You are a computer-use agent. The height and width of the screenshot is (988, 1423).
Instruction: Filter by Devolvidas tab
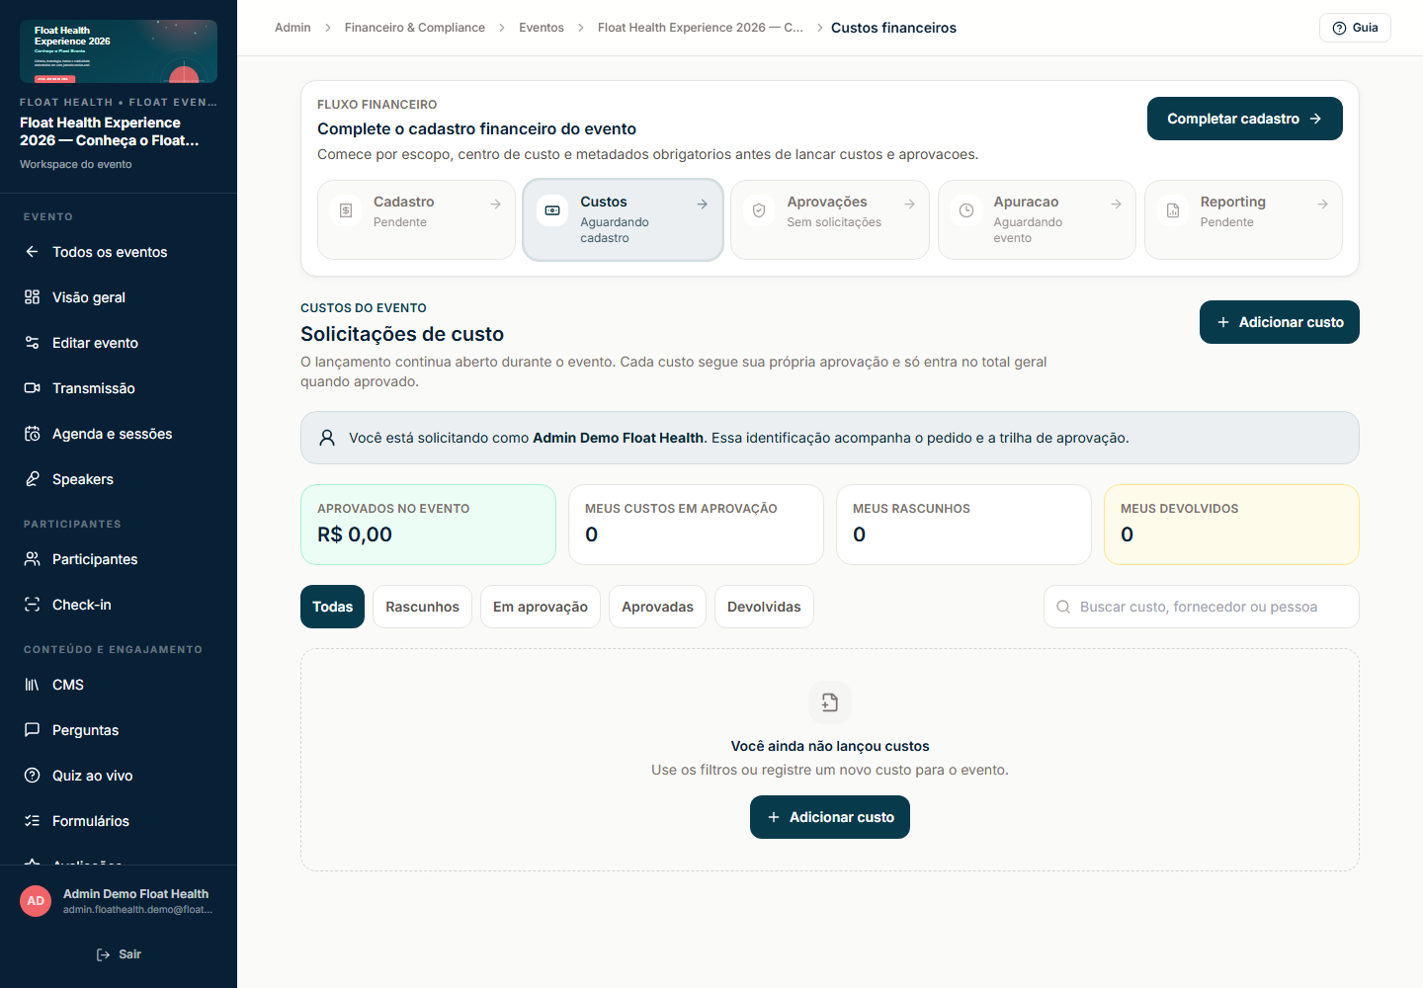764,607
